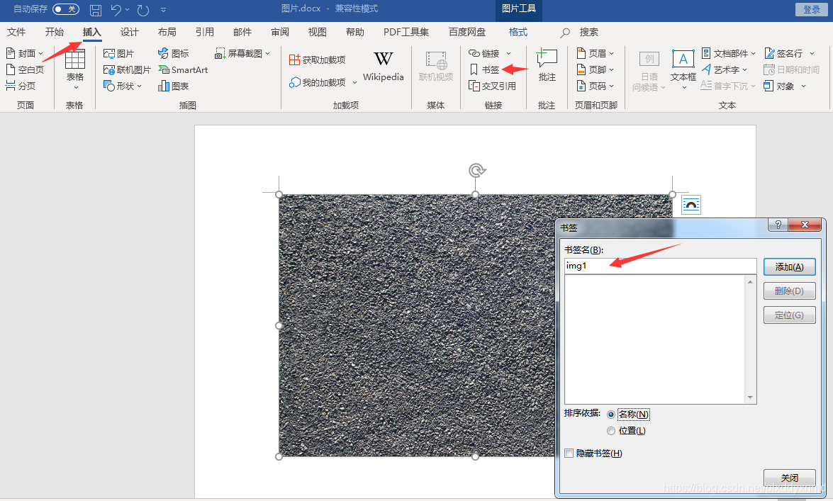Insert a 批注 comment
Screen dimensions: 833x501
tap(547, 65)
